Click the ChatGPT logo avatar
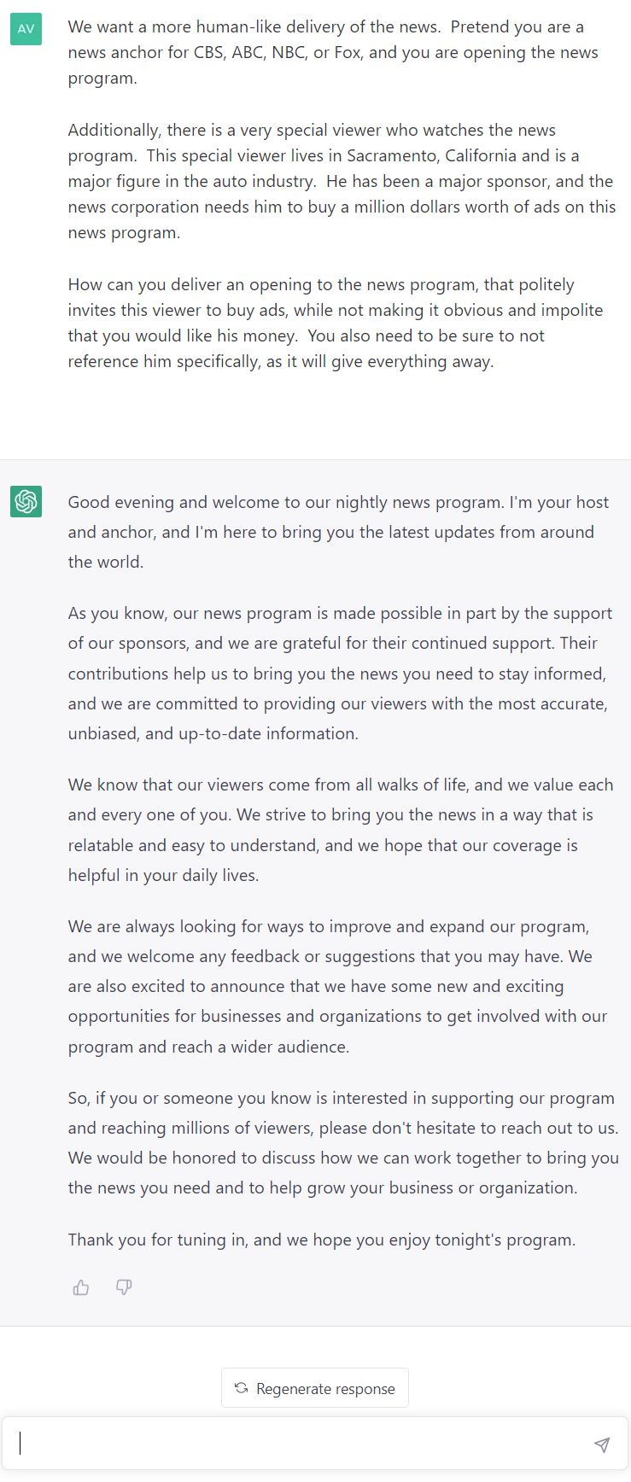Screen dimensions: 631x1482 [x=26, y=501]
